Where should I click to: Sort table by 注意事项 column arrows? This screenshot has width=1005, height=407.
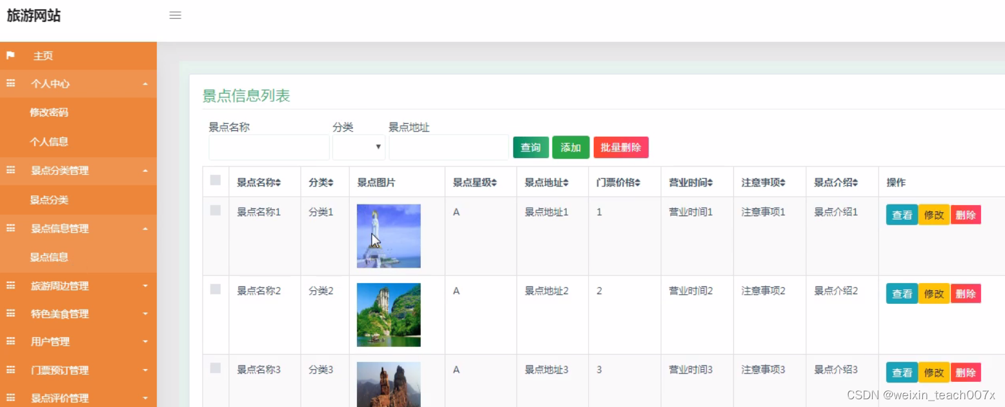point(782,183)
